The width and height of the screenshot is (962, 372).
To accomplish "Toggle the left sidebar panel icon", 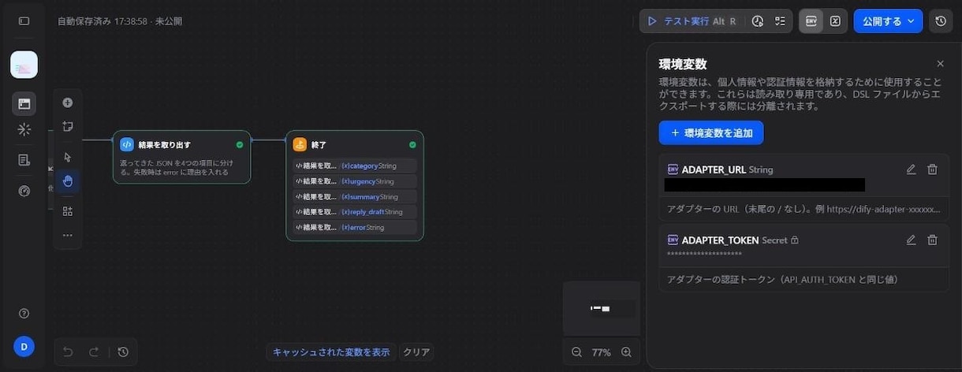I will pos(24,21).
